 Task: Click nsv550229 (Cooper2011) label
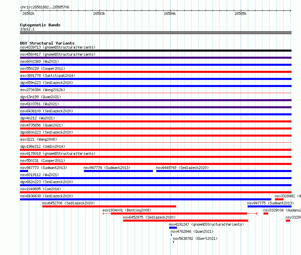pyautogui.click(x=43, y=68)
